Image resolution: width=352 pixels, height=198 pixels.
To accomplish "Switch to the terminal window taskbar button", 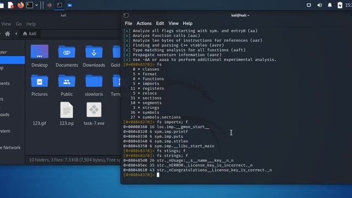I will click(59, 5).
